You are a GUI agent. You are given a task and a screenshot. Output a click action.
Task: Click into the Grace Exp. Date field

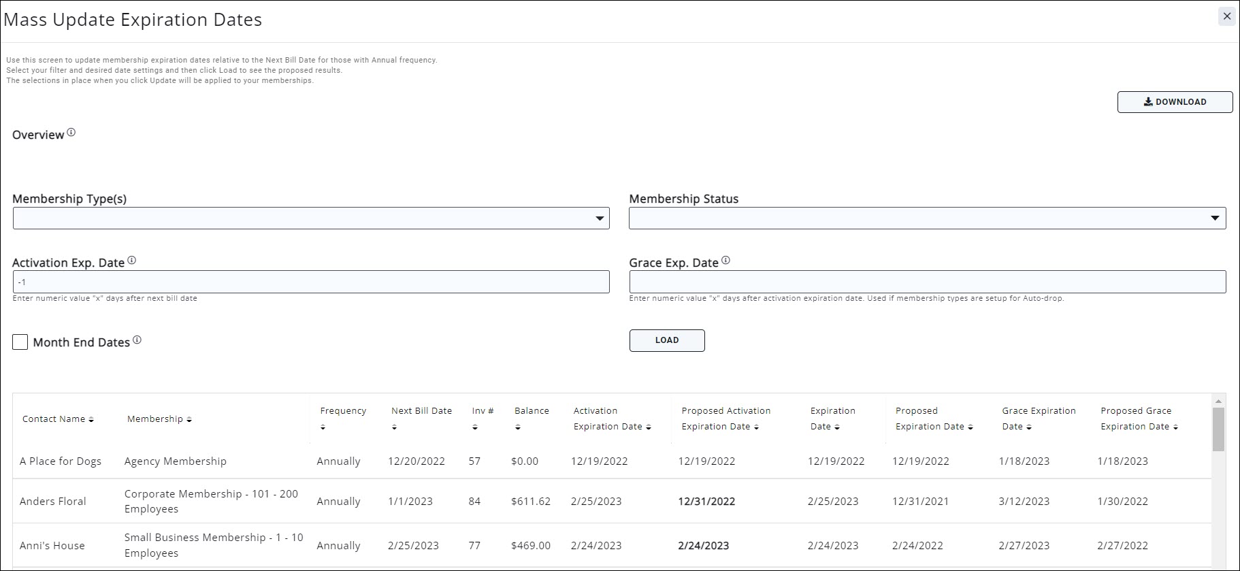(x=927, y=282)
